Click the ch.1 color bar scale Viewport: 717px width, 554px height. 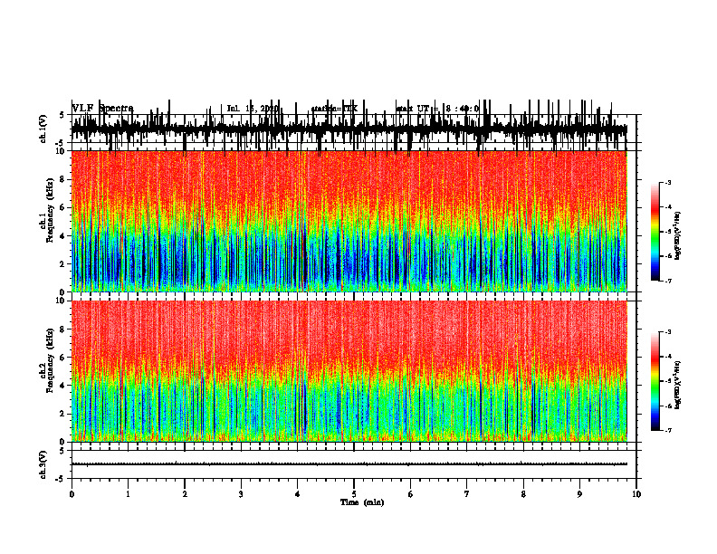(655, 232)
